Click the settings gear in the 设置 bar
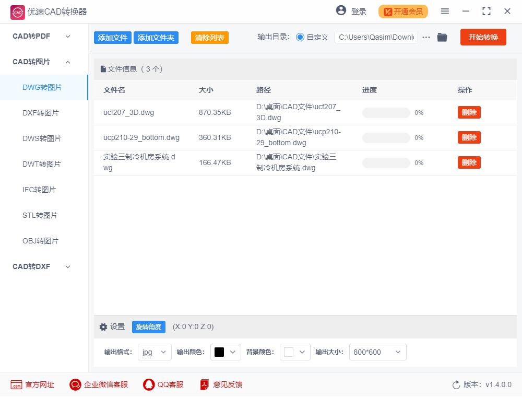This screenshot has width=522, height=397. pos(103,326)
